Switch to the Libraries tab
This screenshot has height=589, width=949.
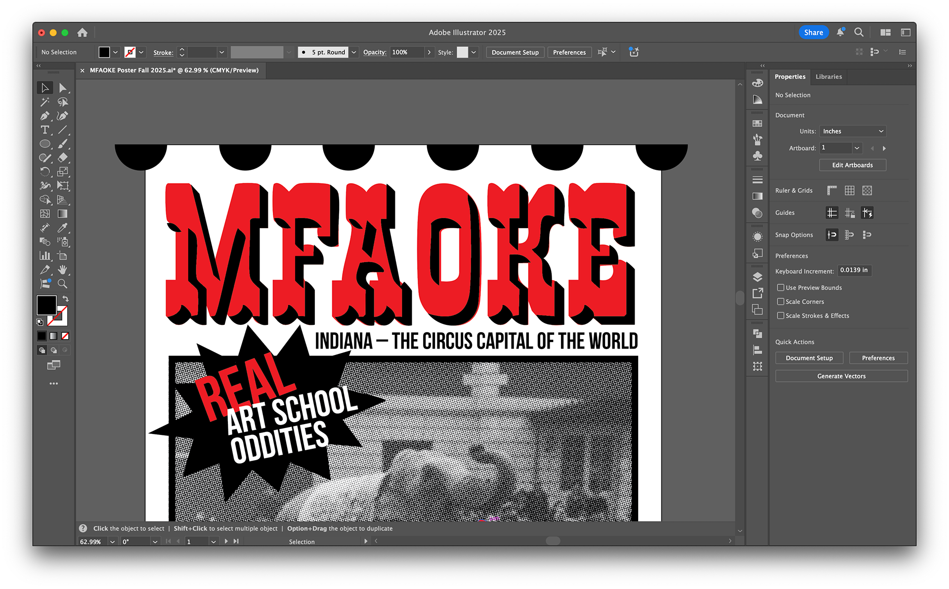click(x=828, y=77)
